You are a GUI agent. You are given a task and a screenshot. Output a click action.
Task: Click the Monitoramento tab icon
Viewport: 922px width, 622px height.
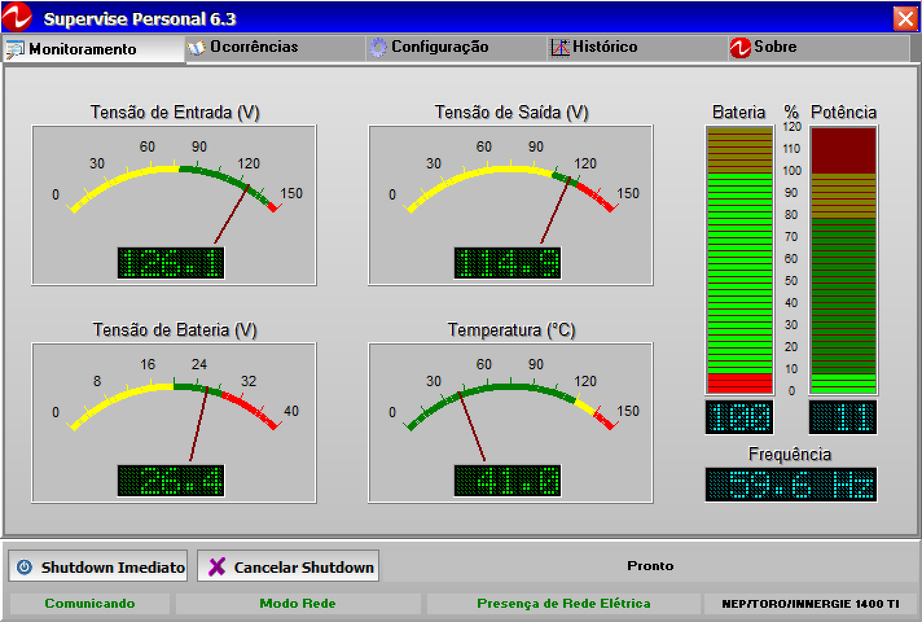tap(15, 50)
